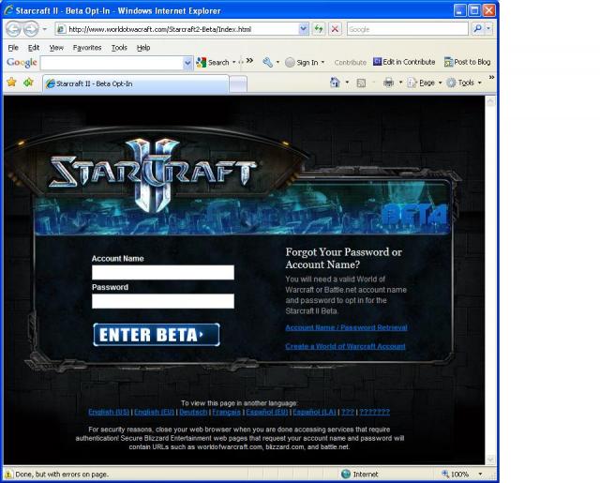Open the Help menu
The width and height of the screenshot is (600, 483).
143,48
